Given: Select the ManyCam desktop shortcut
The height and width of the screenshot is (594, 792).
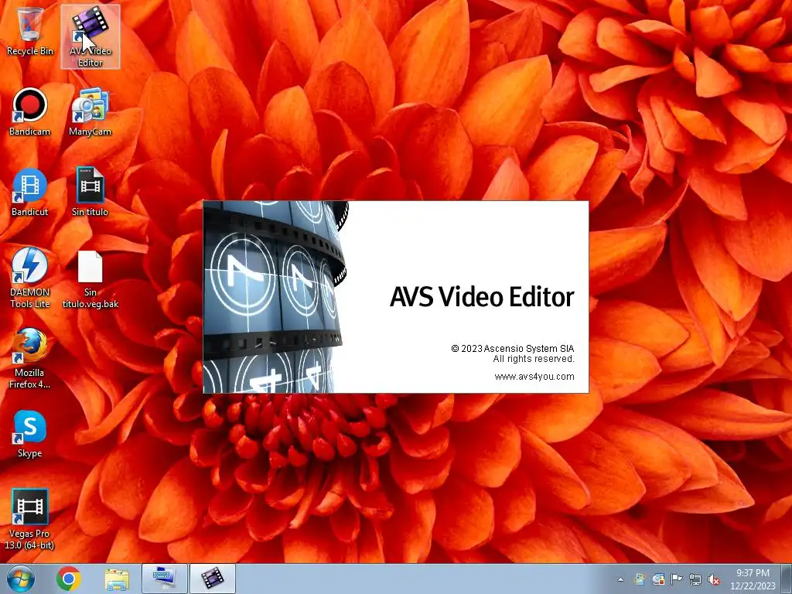Looking at the screenshot, I should (90, 112).
